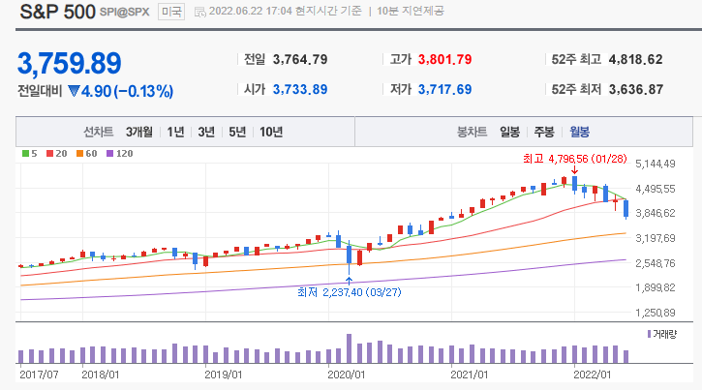Select the 3개월 line chart period
The width and height of the screenshot is (702, 390).
pos(139,132)
